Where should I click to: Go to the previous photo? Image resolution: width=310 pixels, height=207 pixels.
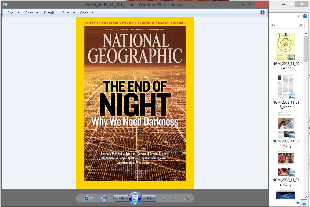[x=120, y=198]
